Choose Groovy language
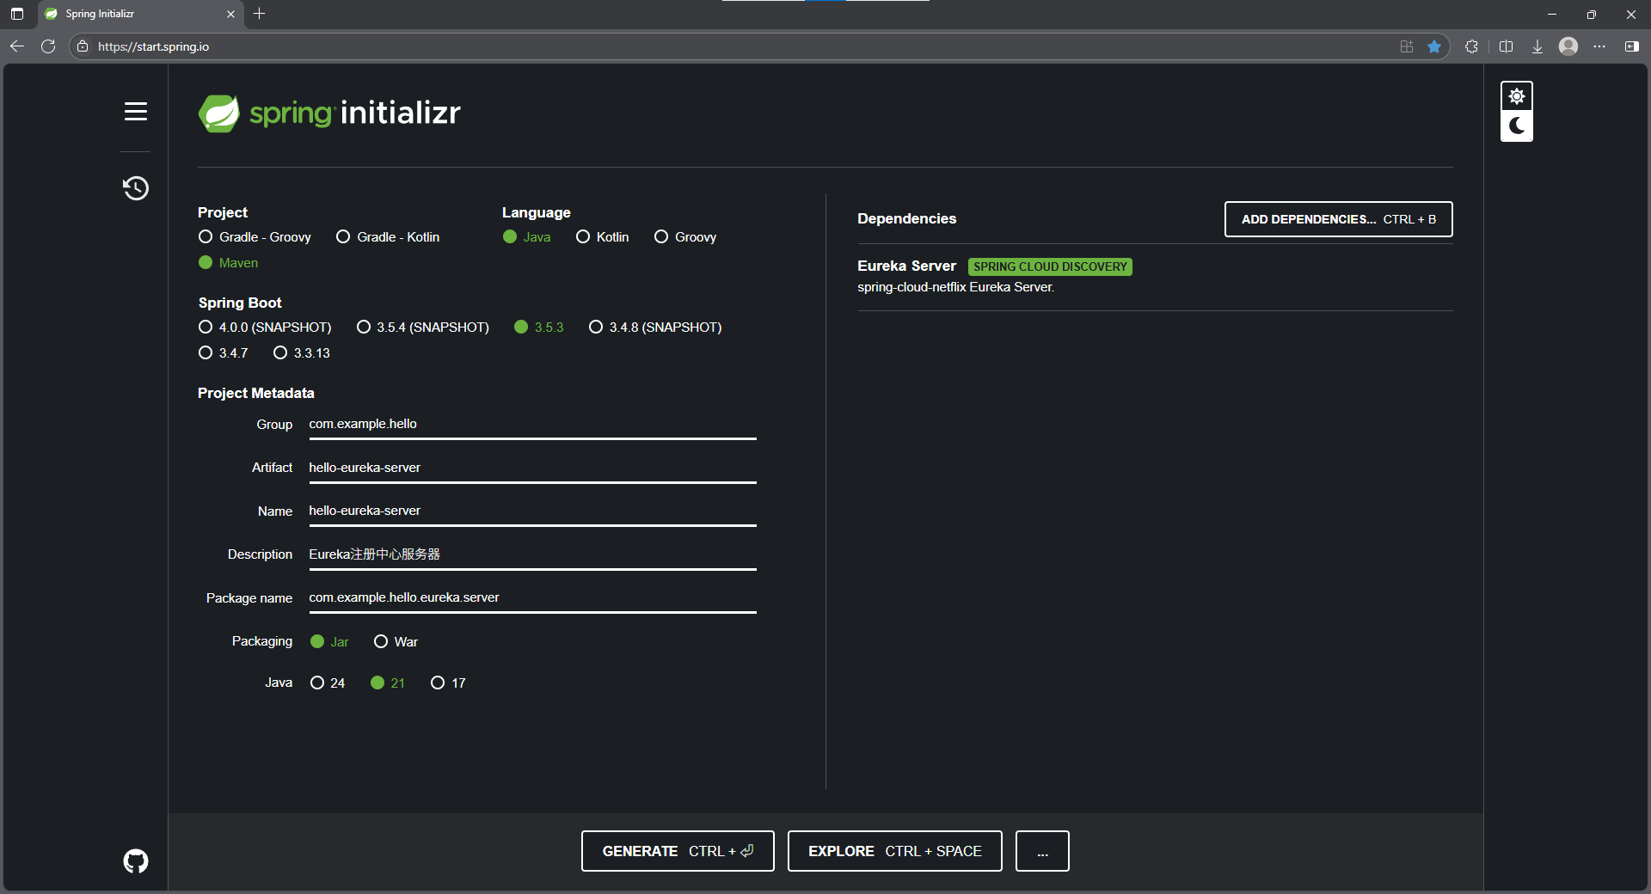 (685, 237)
